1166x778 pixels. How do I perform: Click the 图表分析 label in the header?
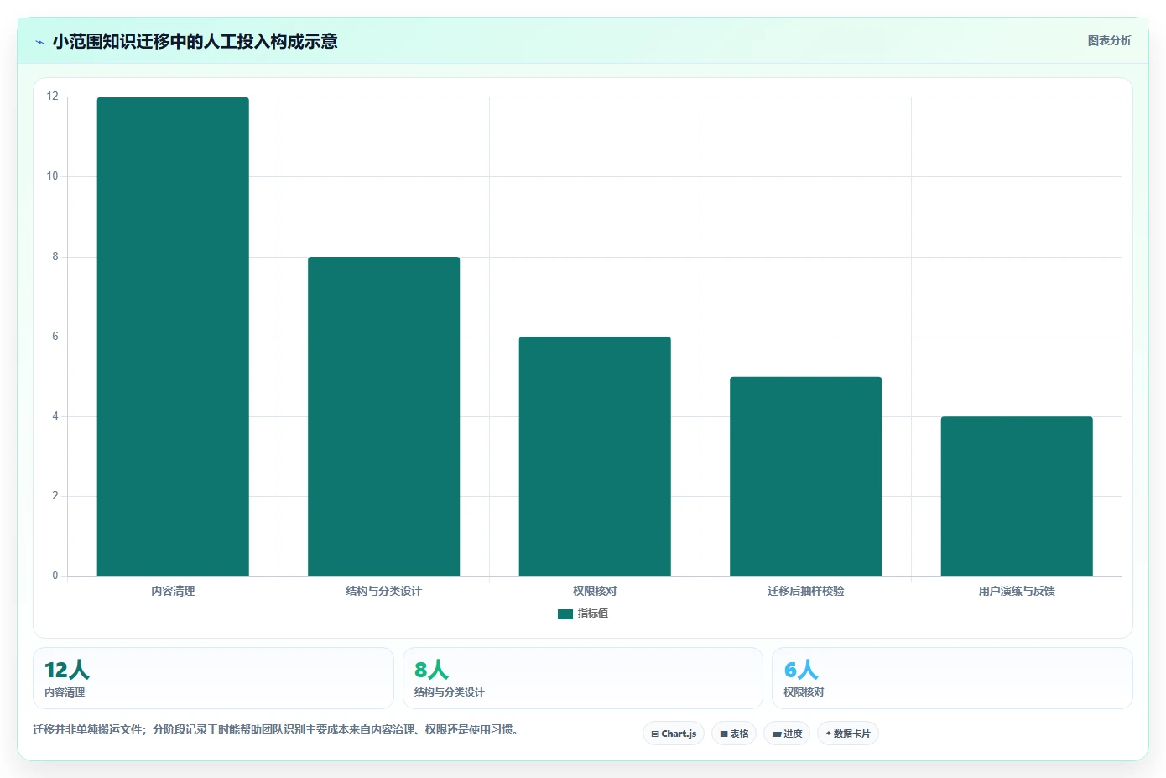click(1109, 40)
